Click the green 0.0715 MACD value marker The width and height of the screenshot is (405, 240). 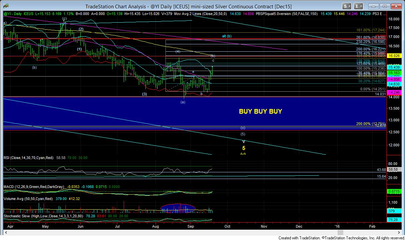click(x=394, y=191)
